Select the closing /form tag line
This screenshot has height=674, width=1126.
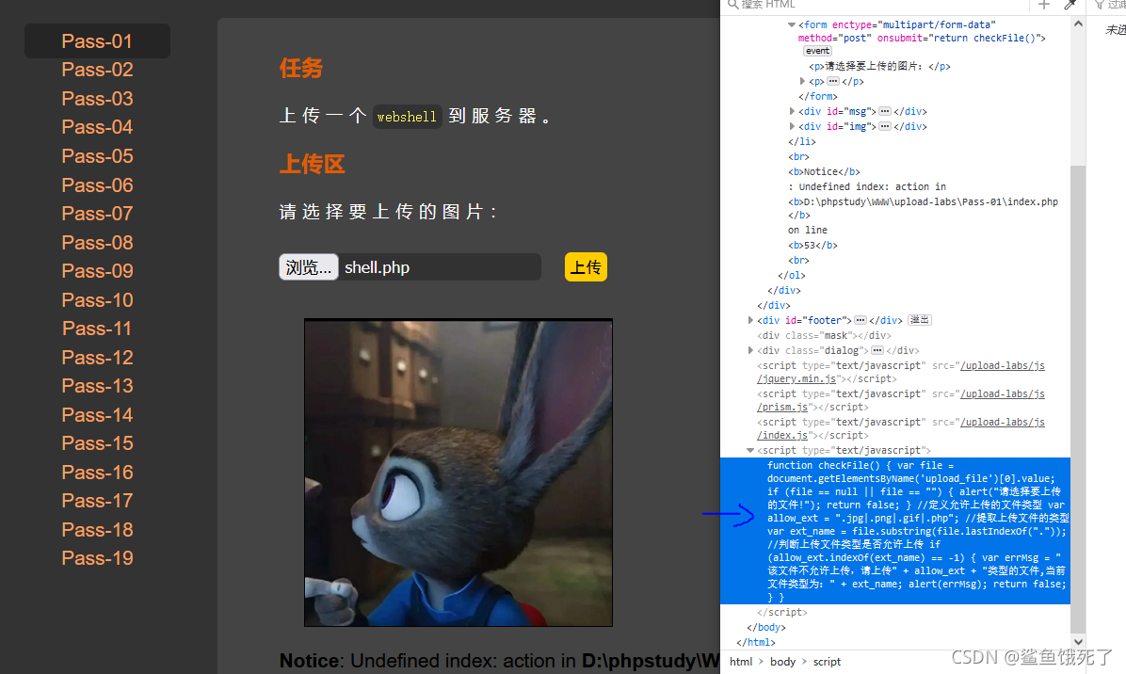click(818, 96)
